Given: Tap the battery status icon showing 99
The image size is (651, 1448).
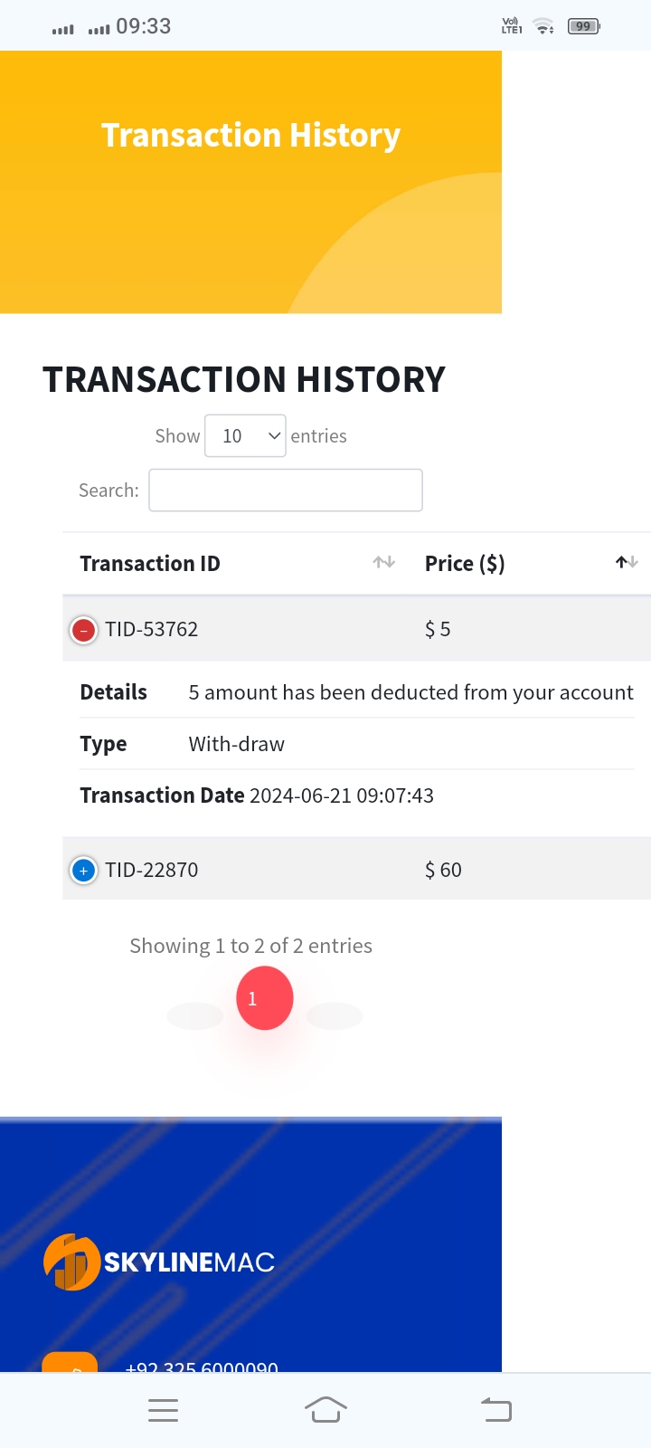Looking at the screenshot, I should click(x=584, y=26).
